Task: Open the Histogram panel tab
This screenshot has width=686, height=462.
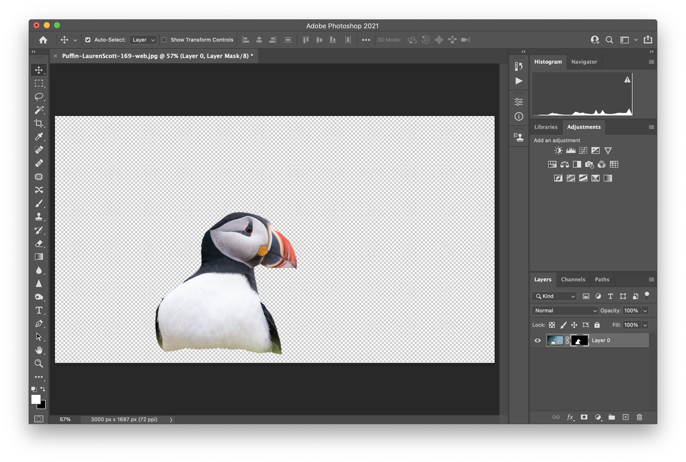Action: click(x=548, y=61)
